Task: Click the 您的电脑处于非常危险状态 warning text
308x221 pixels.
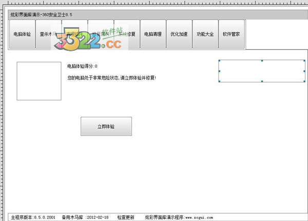Action: [111, 78]
